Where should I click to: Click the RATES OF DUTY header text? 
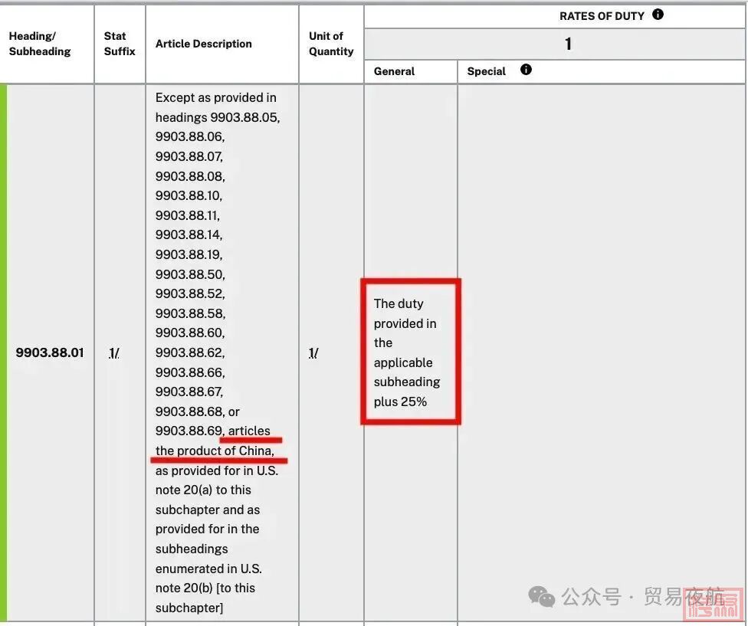(602, 16)
